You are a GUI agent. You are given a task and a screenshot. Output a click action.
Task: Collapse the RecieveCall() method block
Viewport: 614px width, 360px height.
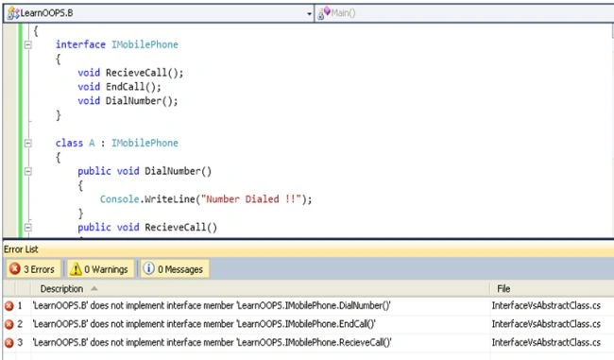tap(27, 228)
